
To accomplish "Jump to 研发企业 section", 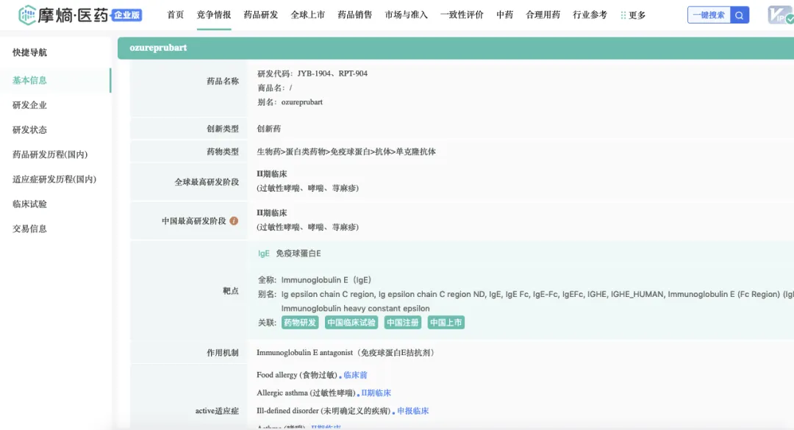I will point(29,105).
